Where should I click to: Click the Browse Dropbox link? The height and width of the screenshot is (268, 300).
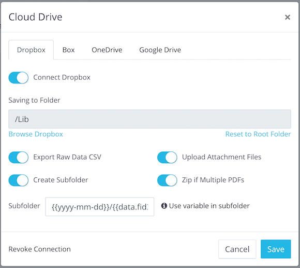36,134
